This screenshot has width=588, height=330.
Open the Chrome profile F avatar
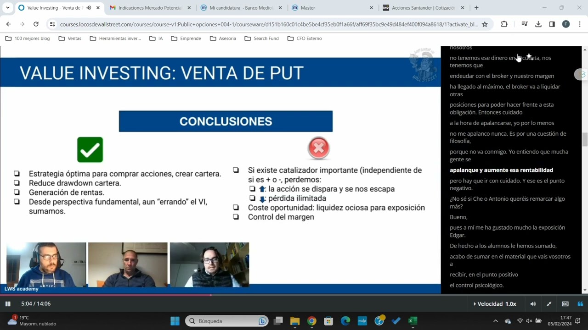pos(566,24)
